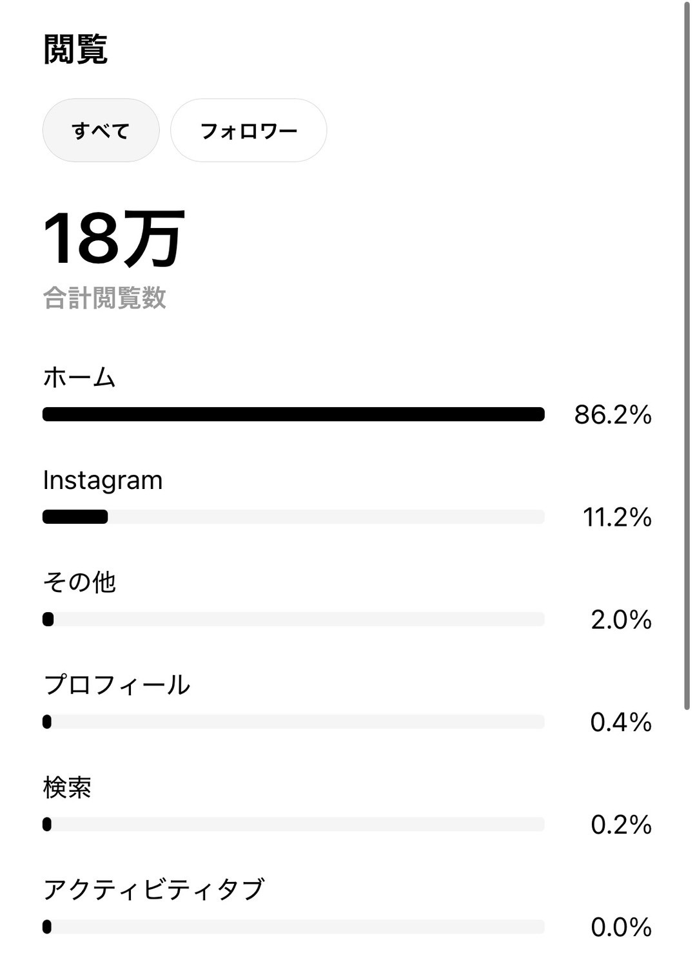Image resolution: width=695 pixels, height=978 pixels.
Task: Select the ホーム source label
Action: tap(79, 378)
